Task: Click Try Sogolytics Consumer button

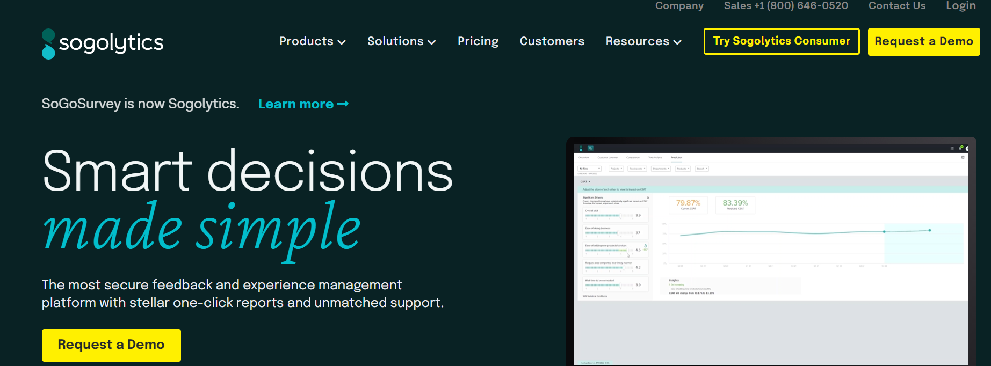Action: 781,41
